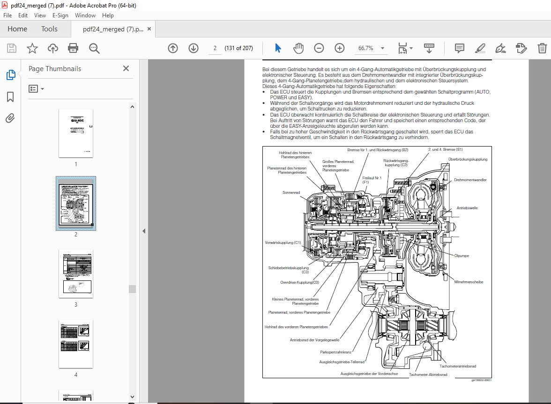
Task: Click the 'Ölpumpe' diagram label
Action: [462, 256]
